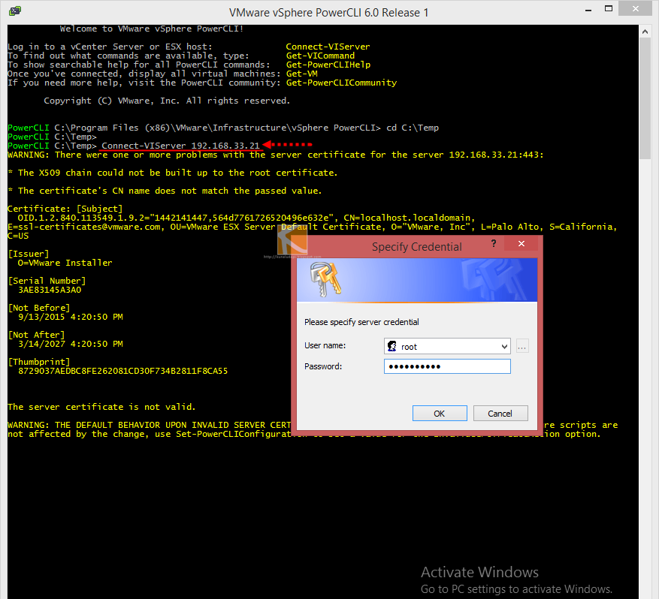Open the User name dropdown list
Image resolution: width=659 pixels, height=599 pixels.
(503, 345)
